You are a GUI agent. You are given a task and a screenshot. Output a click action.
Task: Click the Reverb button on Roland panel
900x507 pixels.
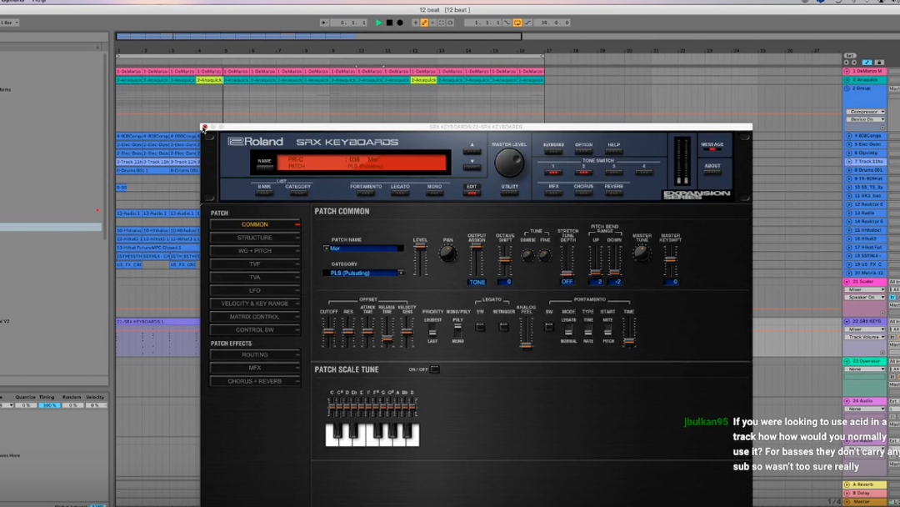614,193
